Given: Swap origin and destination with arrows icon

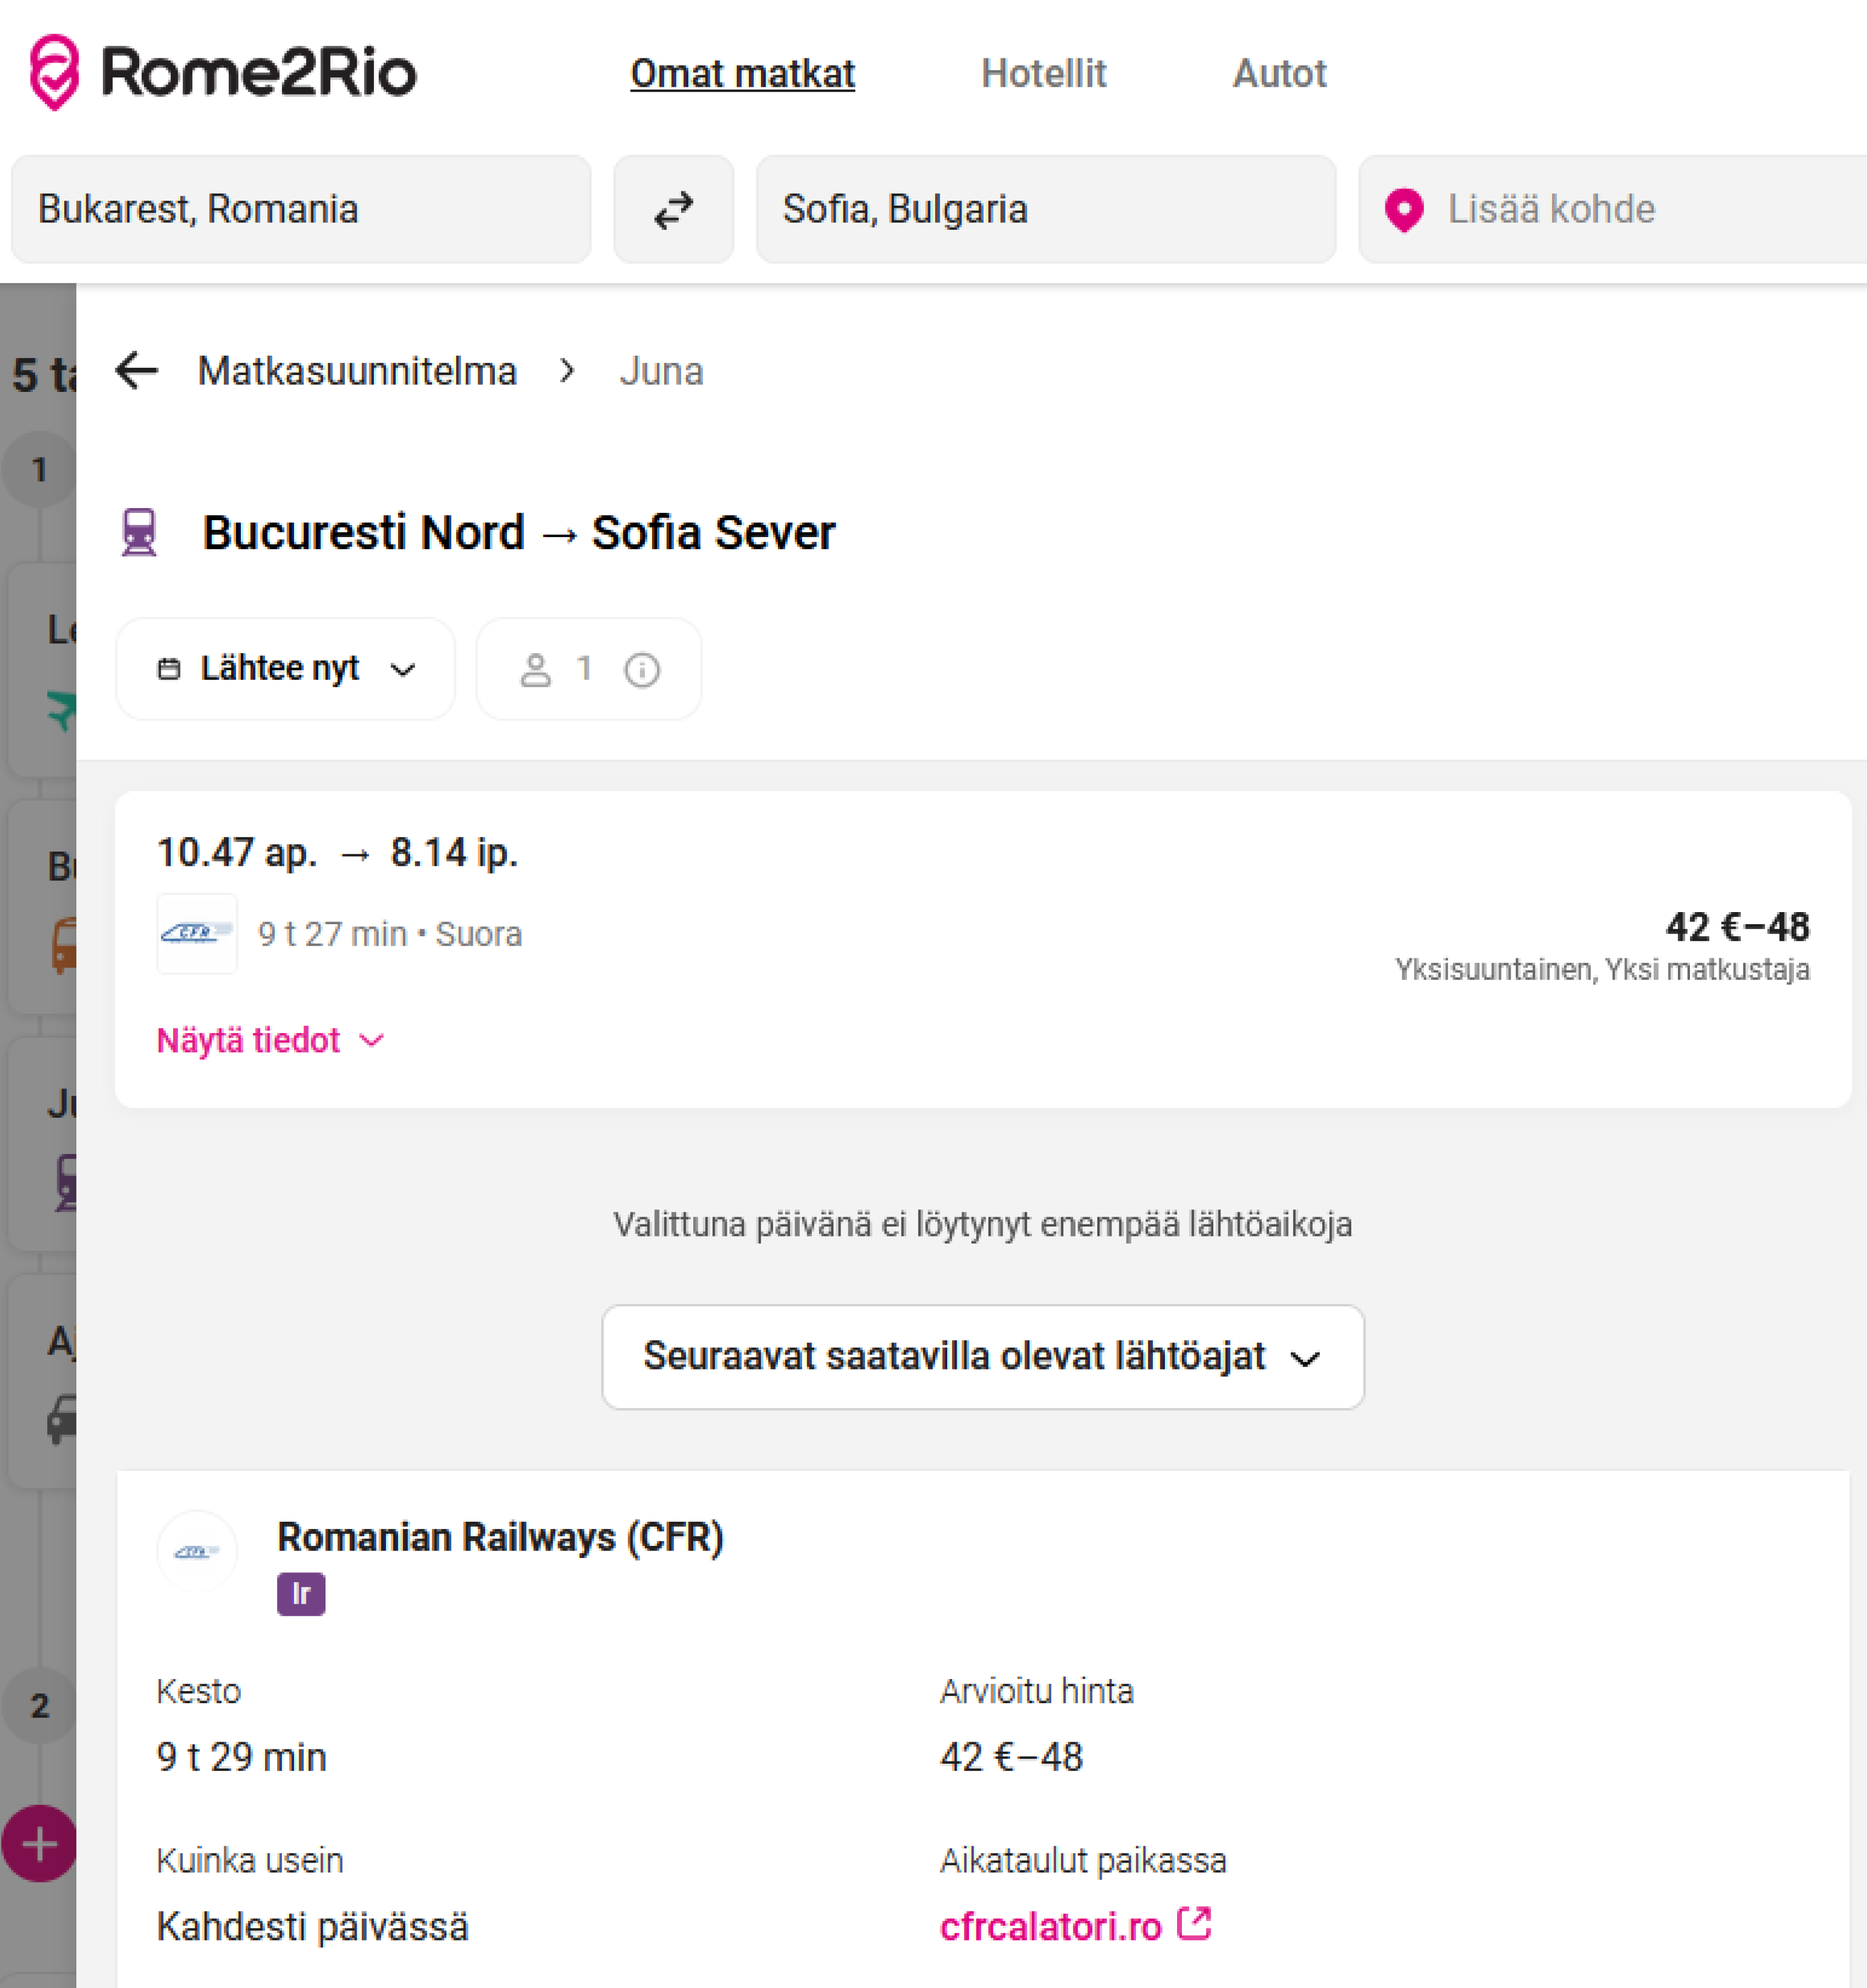Looking at the screenshot, I should (673, 210).
